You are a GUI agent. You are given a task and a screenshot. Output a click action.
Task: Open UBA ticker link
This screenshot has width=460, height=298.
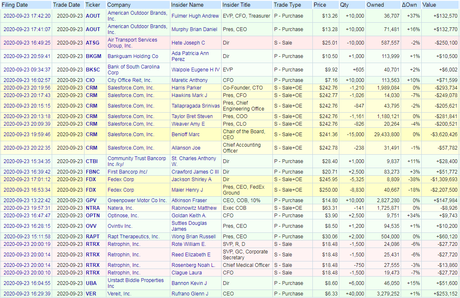[91, 284]
